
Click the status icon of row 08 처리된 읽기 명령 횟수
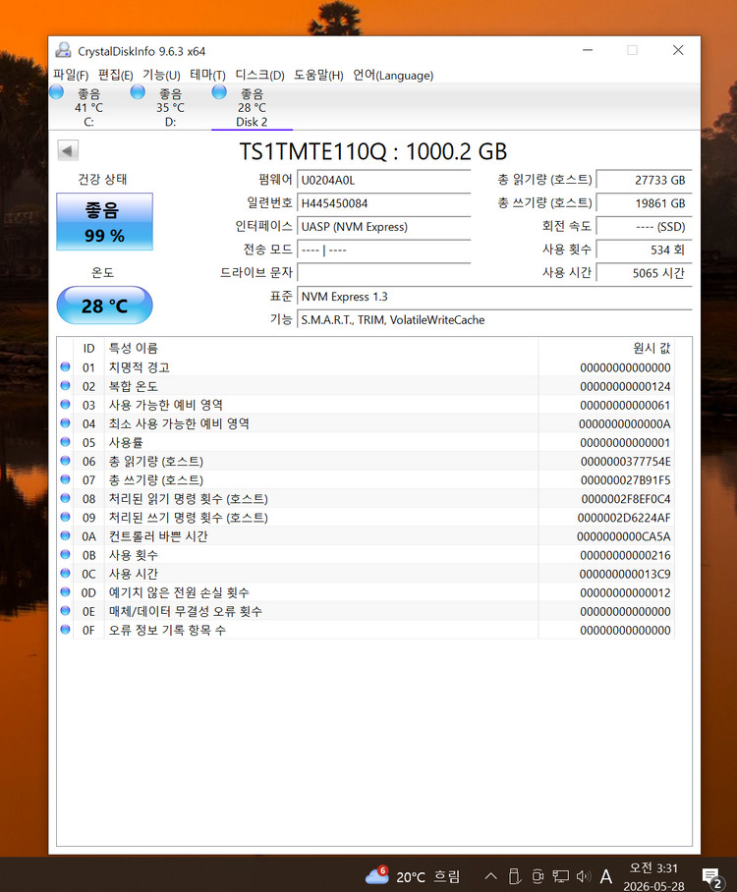pos(66,498)
